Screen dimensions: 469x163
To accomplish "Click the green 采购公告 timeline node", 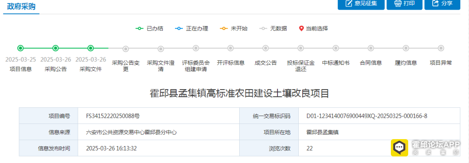I will pos(56,48).
